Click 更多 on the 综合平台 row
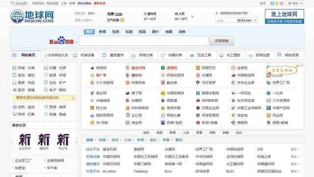The width and height of the screenshot is (314, 177). [295, 149]
